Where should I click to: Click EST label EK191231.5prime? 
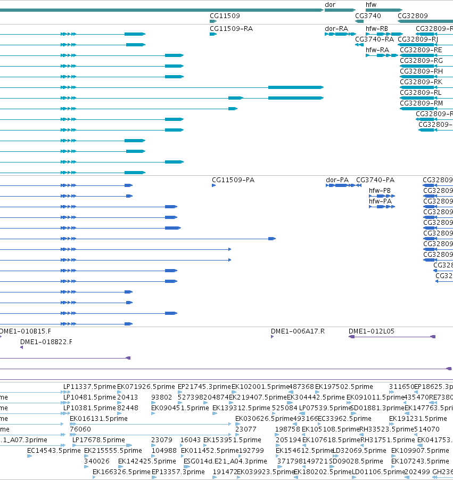[x=418, y=419]
